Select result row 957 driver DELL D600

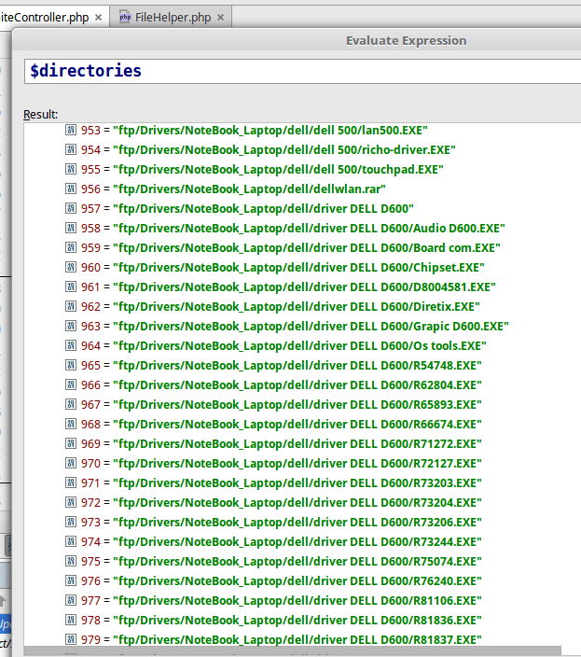pos(240,209)
